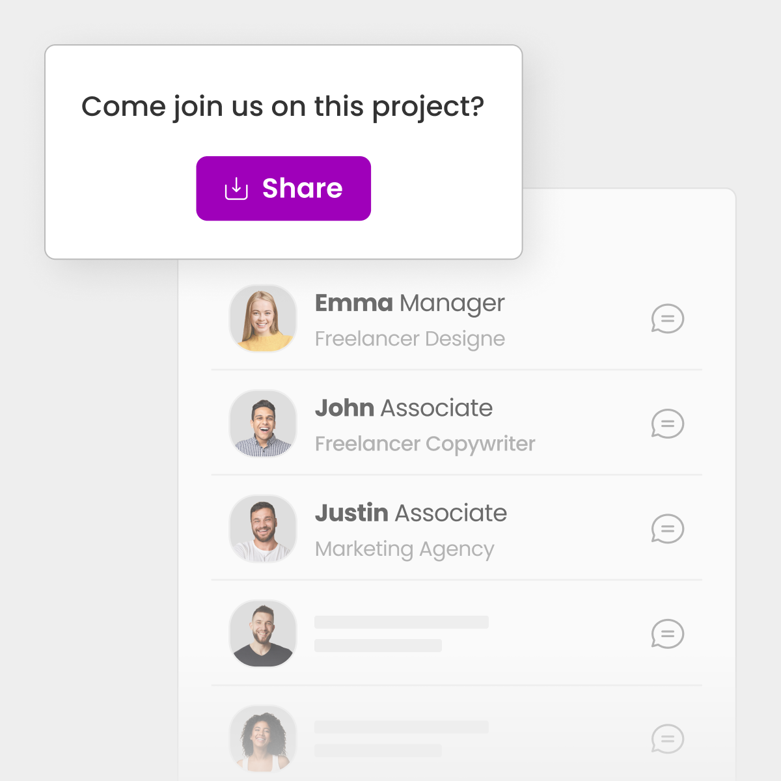Click the chat bubble beside the bottom member
Viewport: 781px width, 781px height.
[x=668, y=739]
